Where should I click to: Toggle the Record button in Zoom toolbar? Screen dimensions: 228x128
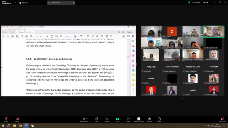149,119
